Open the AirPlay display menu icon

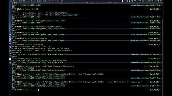[x=132, y=1]
